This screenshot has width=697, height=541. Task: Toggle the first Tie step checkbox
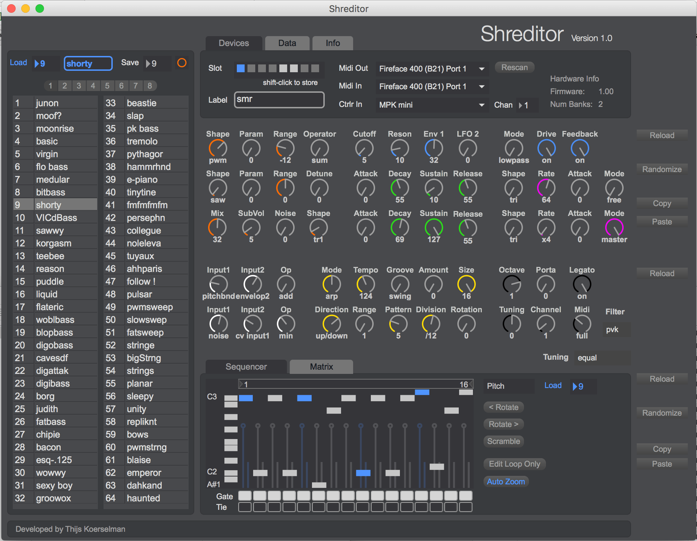(x=245, y=507)
